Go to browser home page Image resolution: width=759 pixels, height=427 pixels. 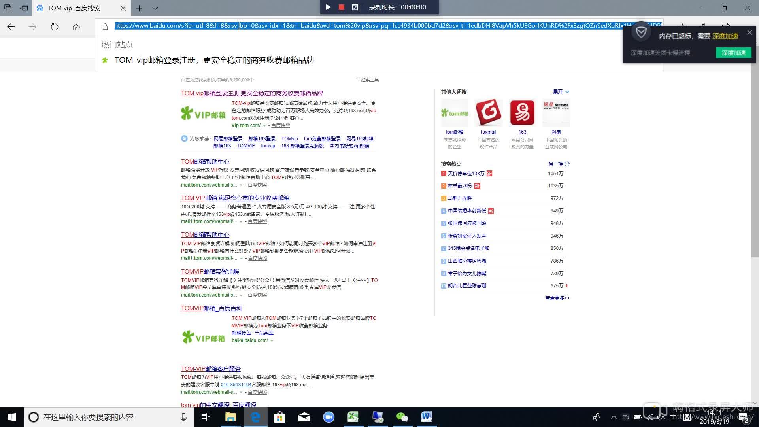tap(76, 27)
